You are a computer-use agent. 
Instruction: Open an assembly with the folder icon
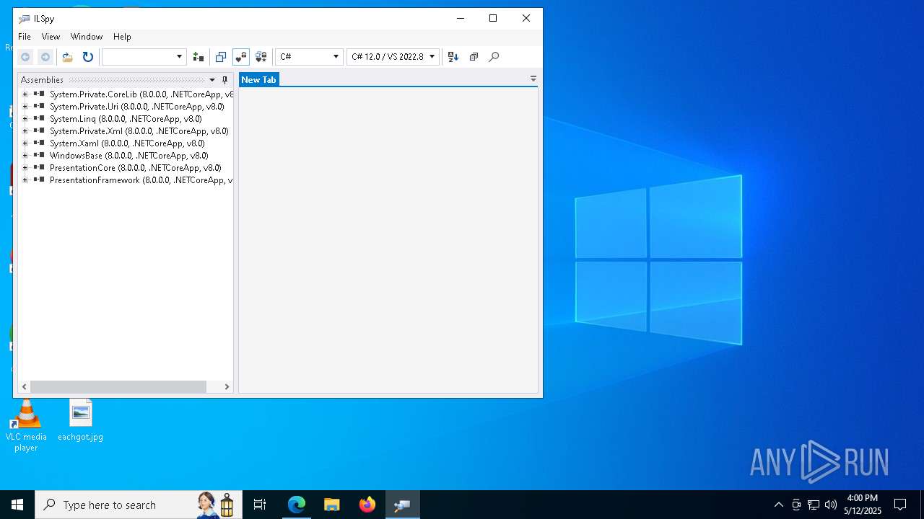click(x=67, y=57)
